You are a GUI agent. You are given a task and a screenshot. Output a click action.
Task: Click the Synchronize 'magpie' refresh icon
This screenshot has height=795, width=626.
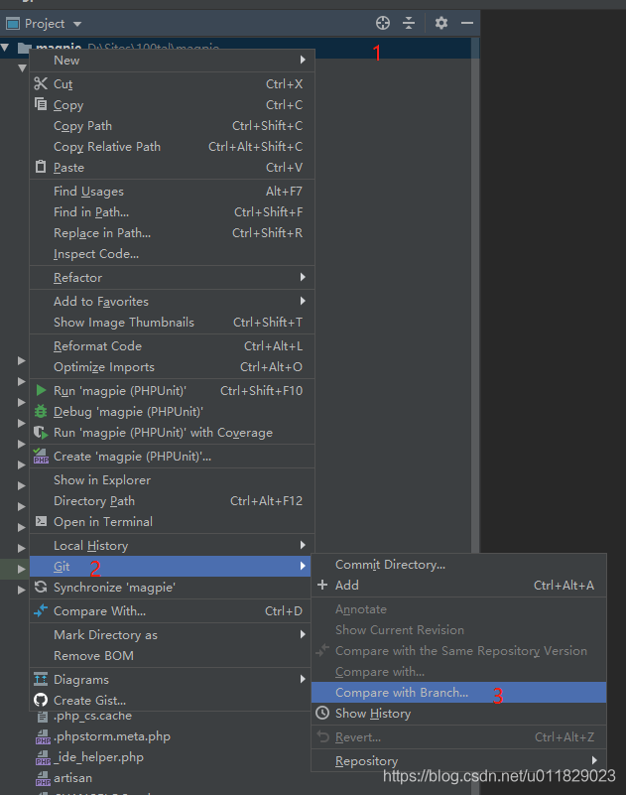[x=41, y=587]
